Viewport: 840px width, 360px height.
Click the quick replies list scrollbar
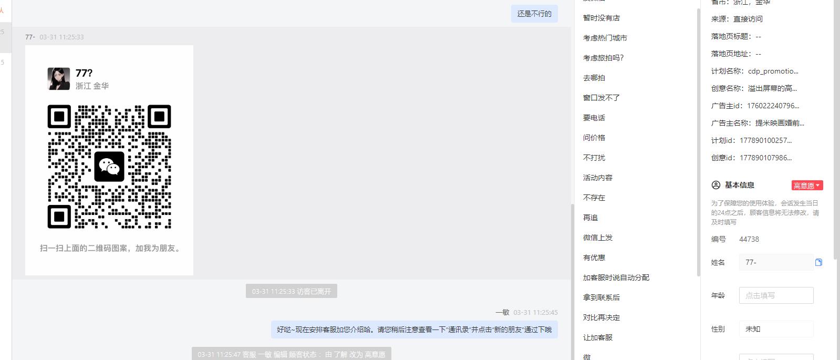click(698, 142)
